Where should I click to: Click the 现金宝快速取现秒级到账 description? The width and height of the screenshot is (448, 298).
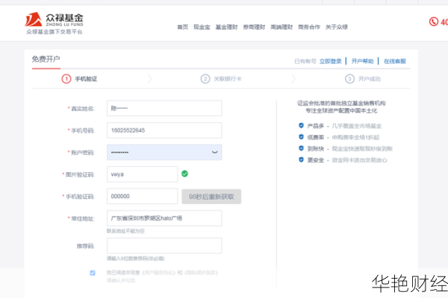(x=362, y=148)
